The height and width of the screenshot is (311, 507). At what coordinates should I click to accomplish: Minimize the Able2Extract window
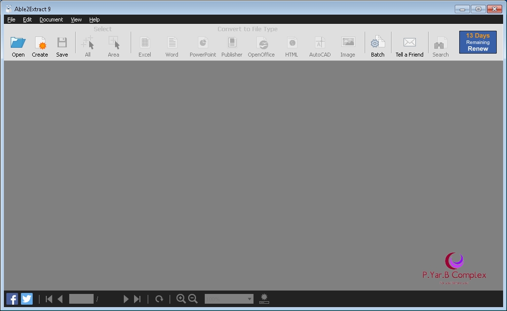tap(462, 9)
